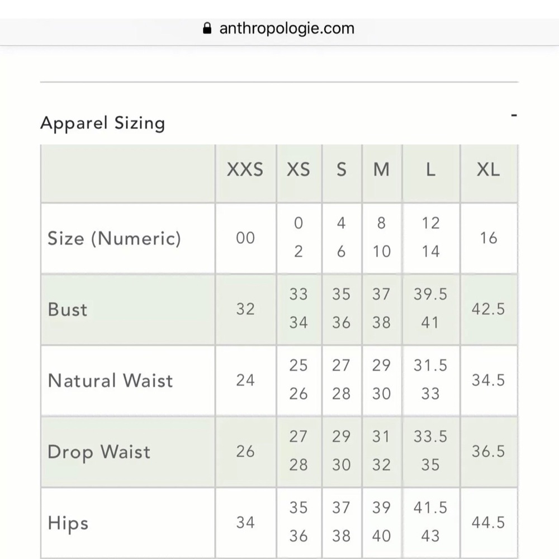
Task: Collapse Apparel Sizing with the minus icon
Action: coord(514,115)
